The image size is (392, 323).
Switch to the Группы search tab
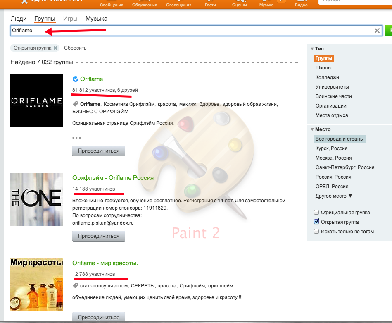coord(45,19)
